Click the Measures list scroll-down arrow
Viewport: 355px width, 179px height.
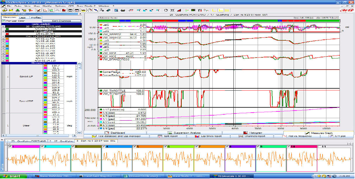[79, 132]
